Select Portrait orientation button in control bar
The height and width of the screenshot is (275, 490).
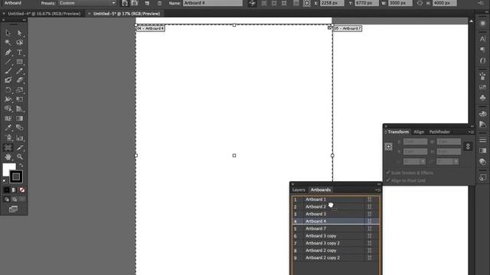click(x=125, y=3)
